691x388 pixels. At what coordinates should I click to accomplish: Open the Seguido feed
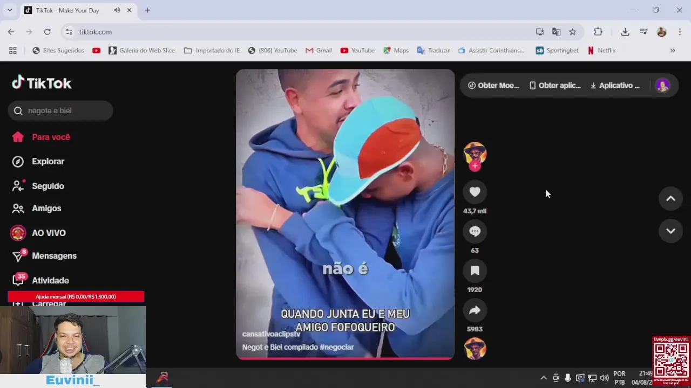[x=38, y=186]
